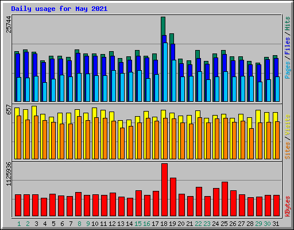294x230 pixels.
Task: Click day 18 on the x-axis
Action: click(x=164, y=224)
